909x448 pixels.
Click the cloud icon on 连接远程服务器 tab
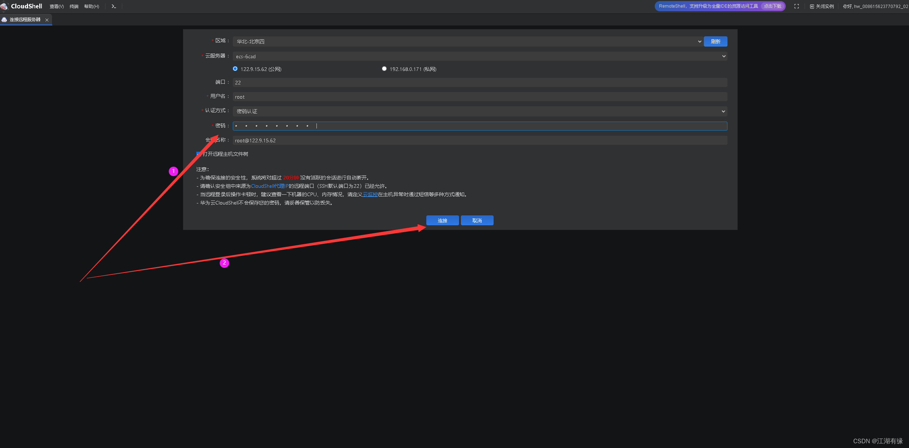tap(4, 20)
